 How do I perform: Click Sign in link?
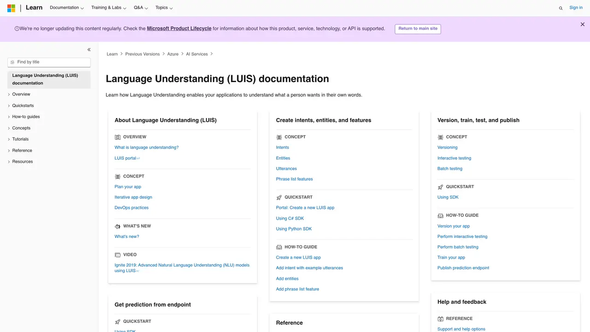coord(576,8)
